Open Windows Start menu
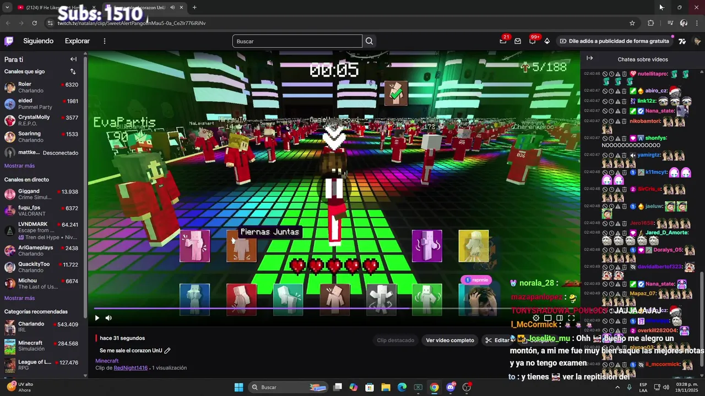The height and width of the screenshot is (396, 705). click(x=238, y=387)
